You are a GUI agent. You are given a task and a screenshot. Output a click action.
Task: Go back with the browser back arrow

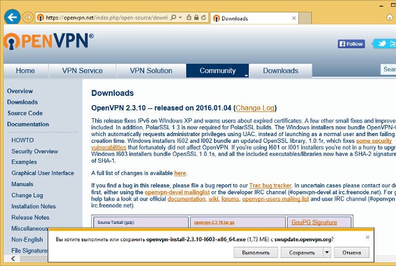tap(12, 17)
